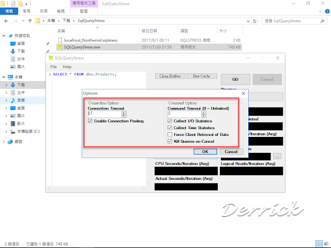Increase Connection Timeout with up spinner
Screen dimensions: 331x248
pos(124,113)
